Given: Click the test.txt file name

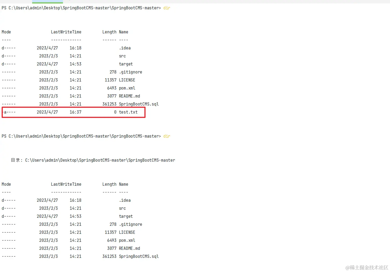Looking at the screenshot, I should [x=128, y=112].
